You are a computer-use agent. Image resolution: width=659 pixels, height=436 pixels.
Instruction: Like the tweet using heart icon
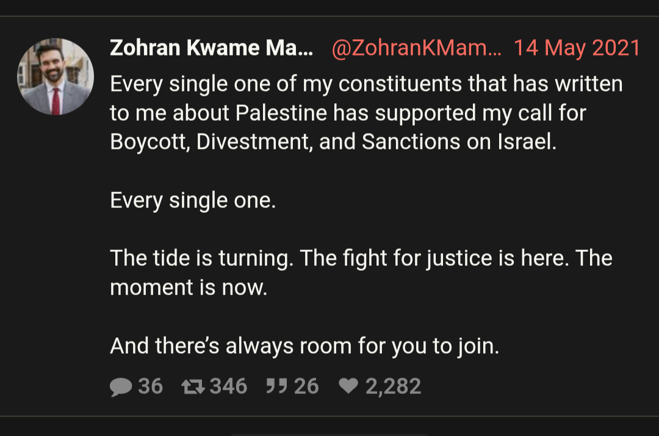click(x=348, y=385)
